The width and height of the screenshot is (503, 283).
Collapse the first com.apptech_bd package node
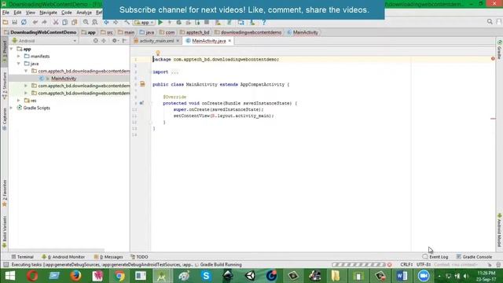pos(26,71)
